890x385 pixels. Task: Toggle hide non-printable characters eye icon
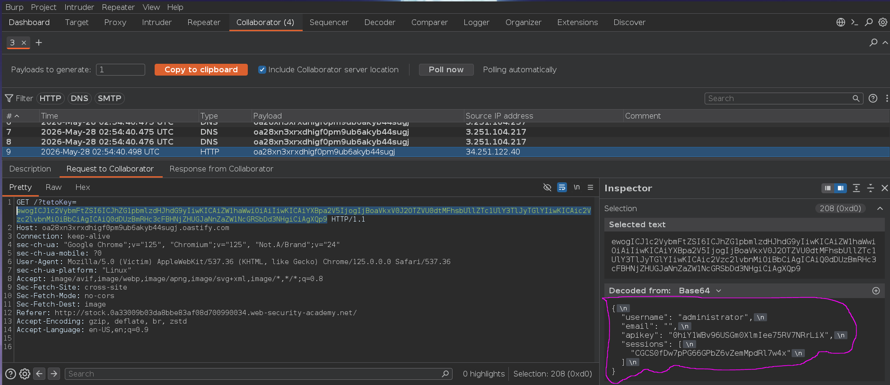[x=547, y=188]
